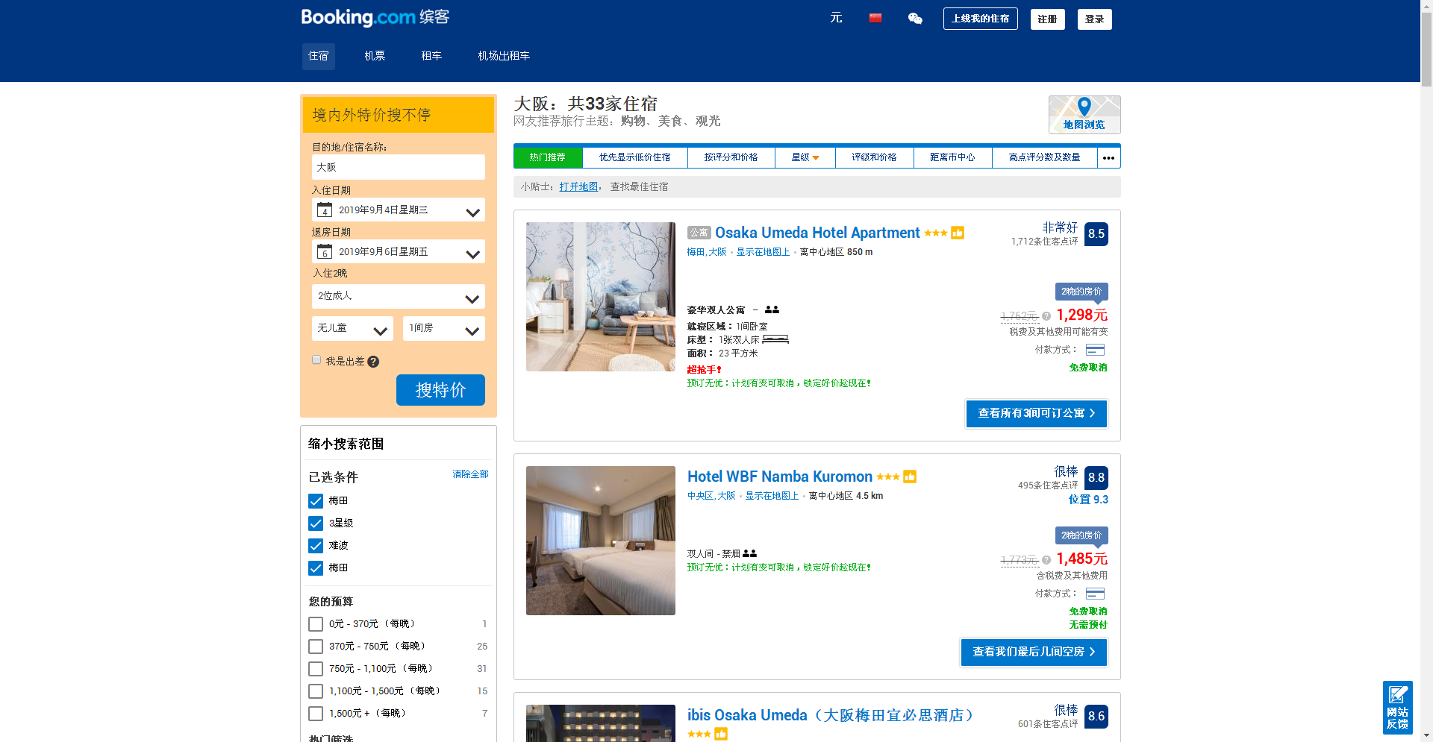The image size is (1433, 742).
Task: Open Hotel WBF Namba Kuromon room photo
Action: click(x=601, y=541)
